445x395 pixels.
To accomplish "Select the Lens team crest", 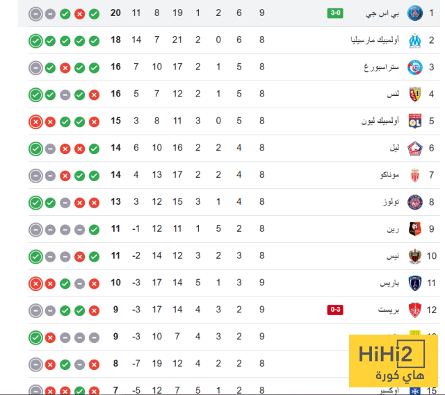I will pos(415,94).
